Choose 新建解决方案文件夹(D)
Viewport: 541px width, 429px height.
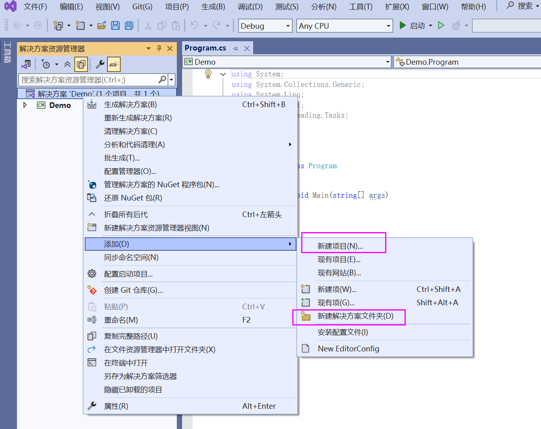pos(385,316)
